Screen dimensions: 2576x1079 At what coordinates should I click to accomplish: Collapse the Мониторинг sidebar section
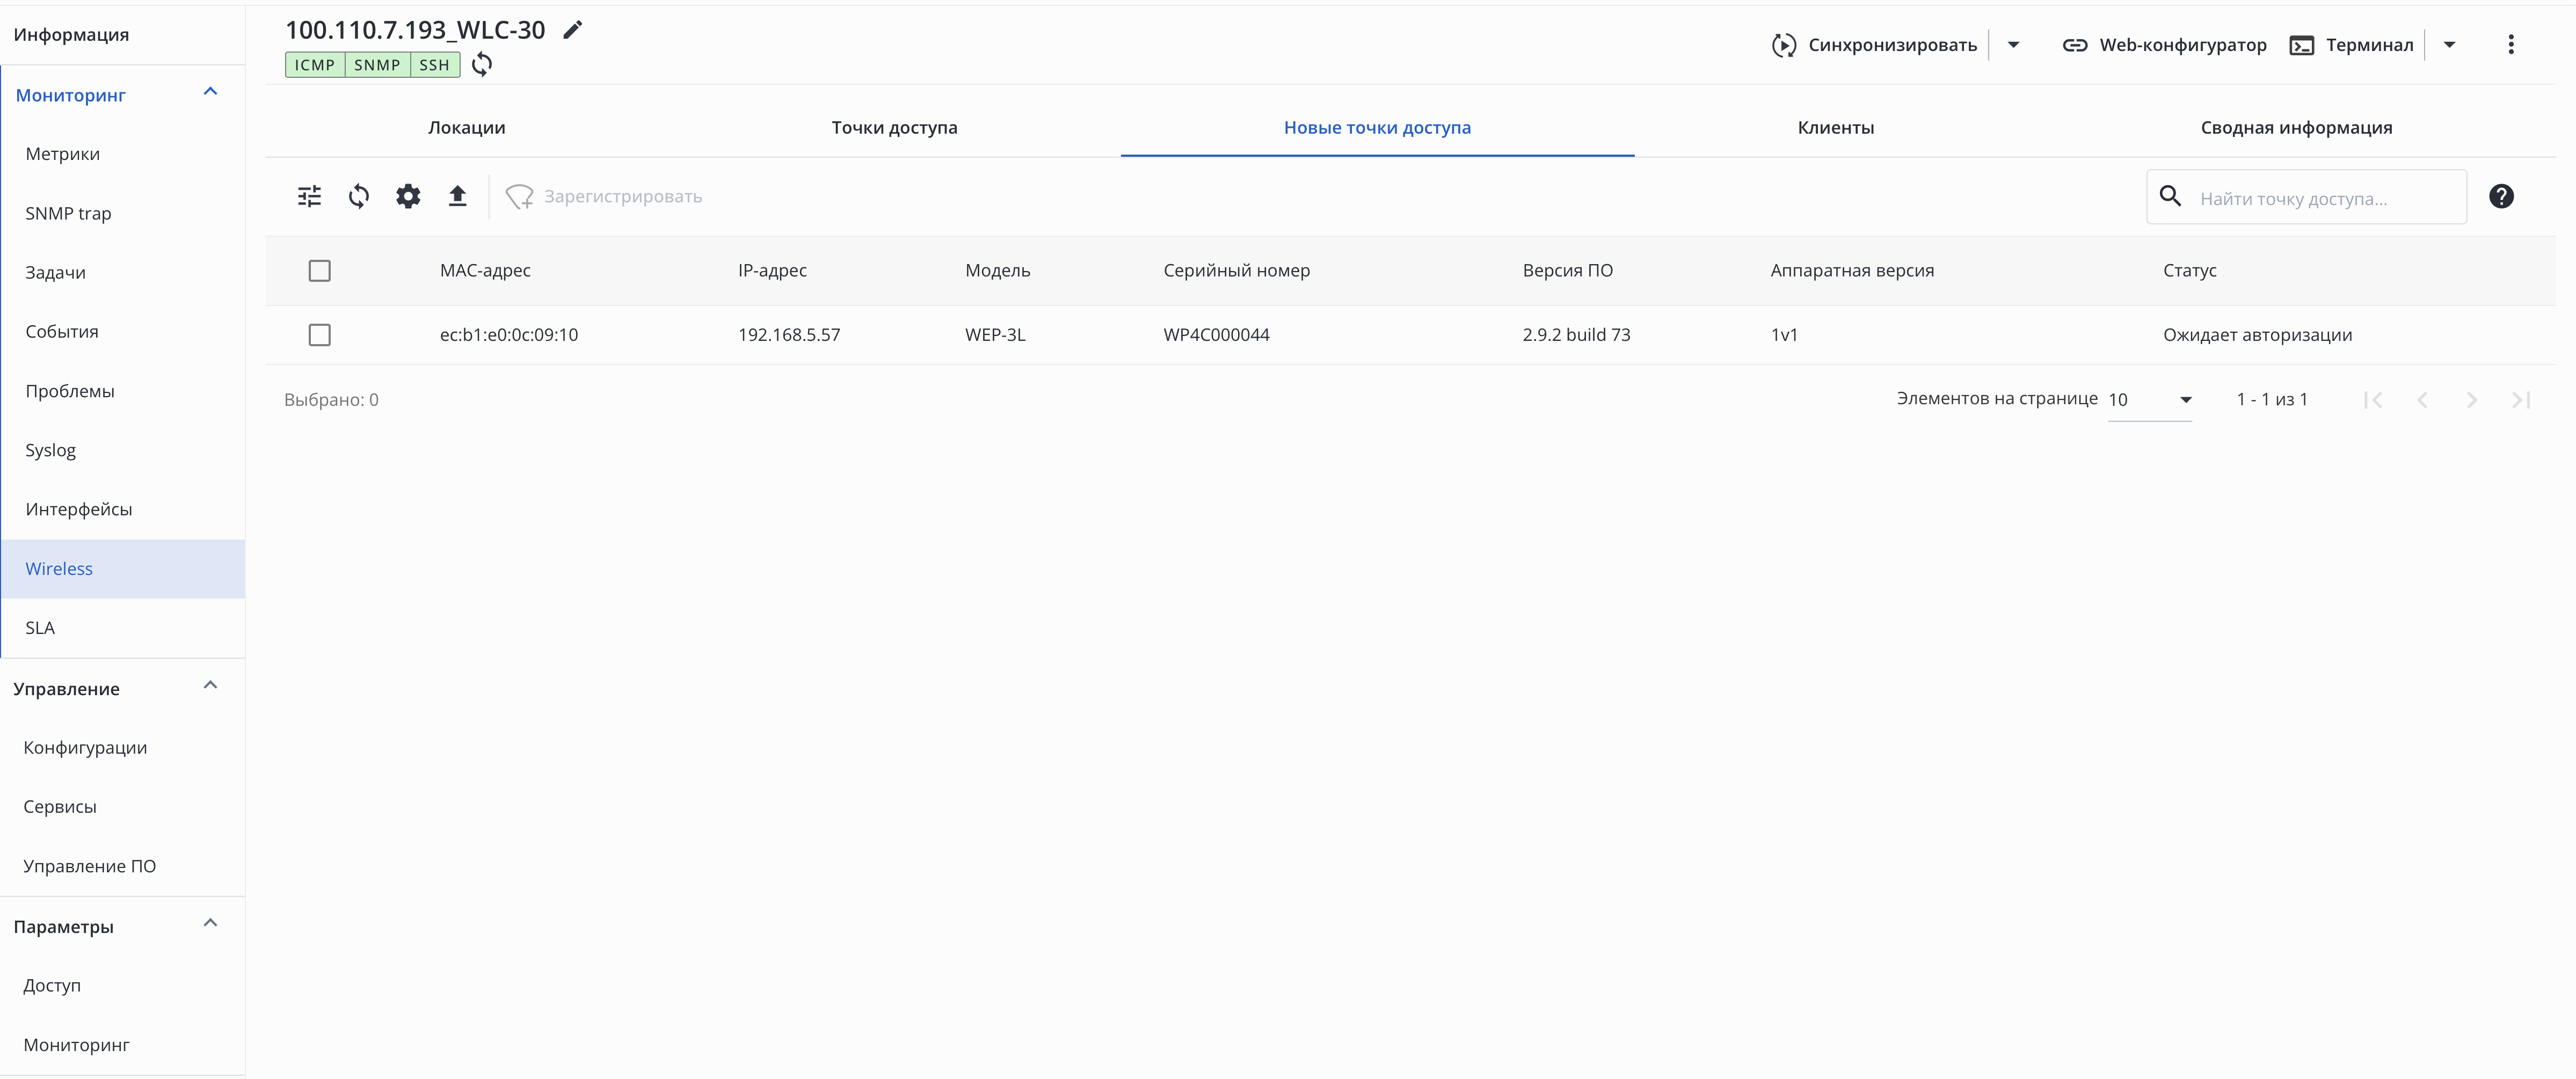tap(210, 93)
